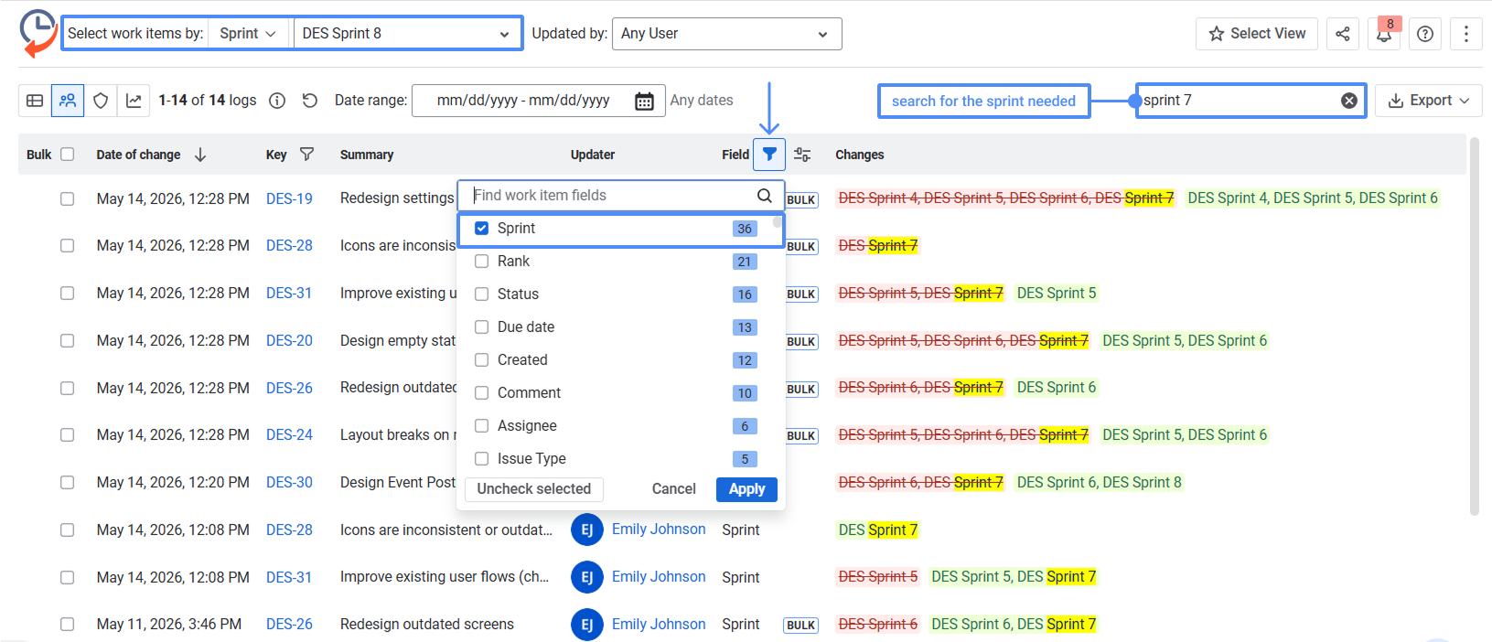Cancel the field filter popup

coord(673,489)
